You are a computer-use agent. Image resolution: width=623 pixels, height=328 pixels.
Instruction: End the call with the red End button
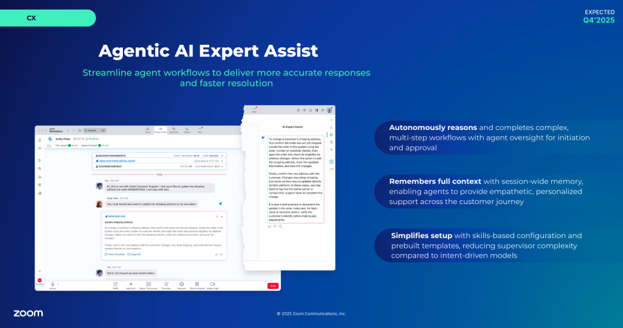pyautogui.click(x=273, y=285)
